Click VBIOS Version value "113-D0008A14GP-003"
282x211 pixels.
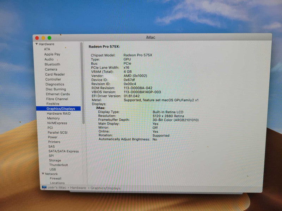coord(142,92)
